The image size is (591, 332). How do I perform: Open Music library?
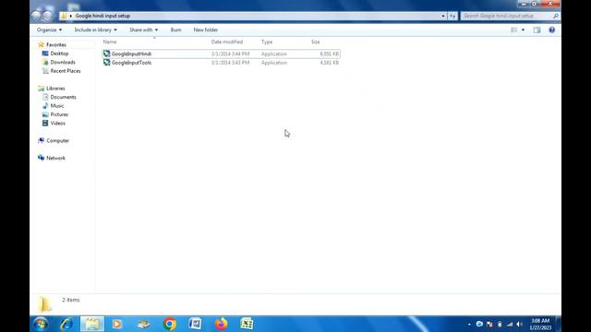57,106
